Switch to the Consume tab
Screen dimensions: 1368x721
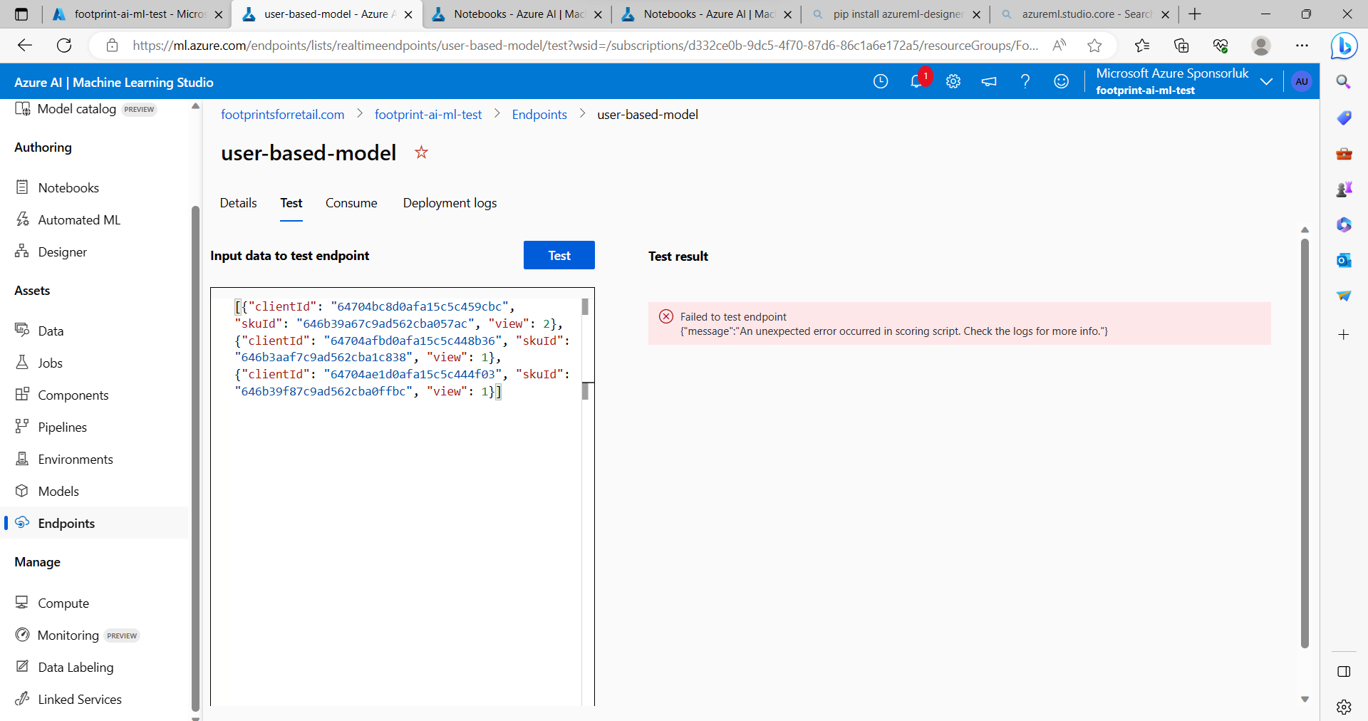tap(351, 203)
